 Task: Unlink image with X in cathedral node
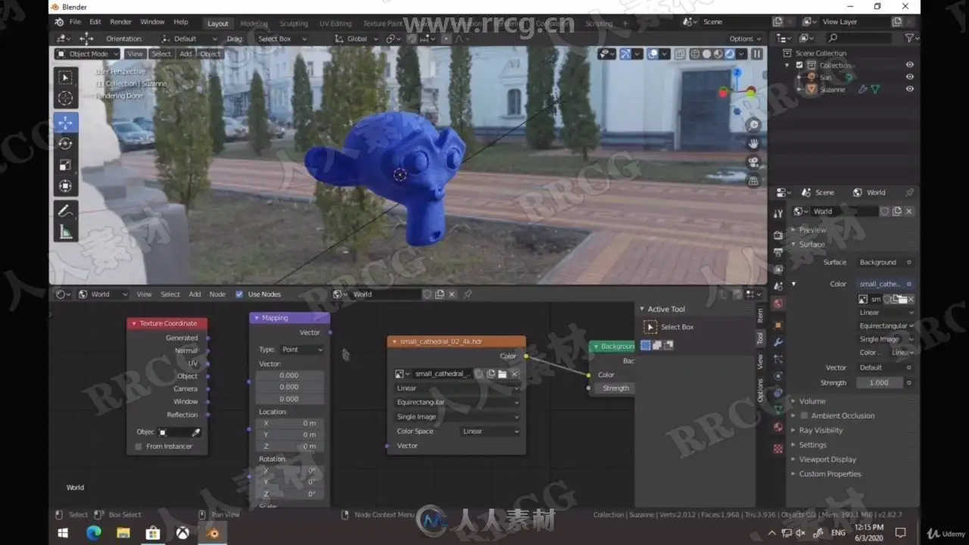515,374
